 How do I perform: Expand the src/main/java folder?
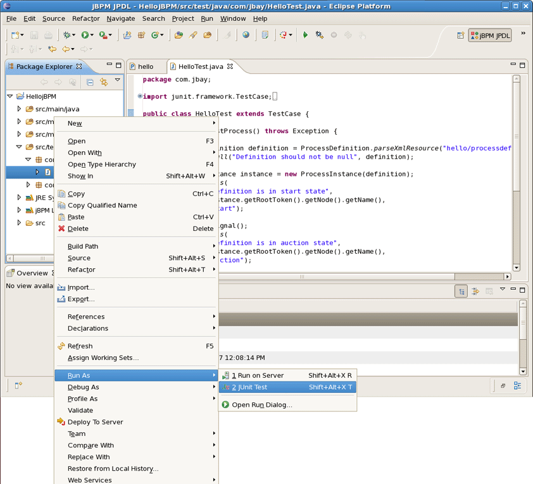pos(20,109)
